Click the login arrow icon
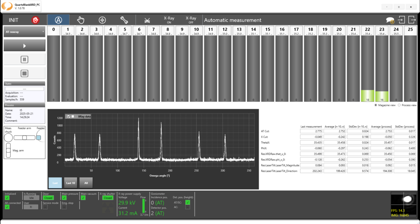The image size is (420, 224). [401, 20]
